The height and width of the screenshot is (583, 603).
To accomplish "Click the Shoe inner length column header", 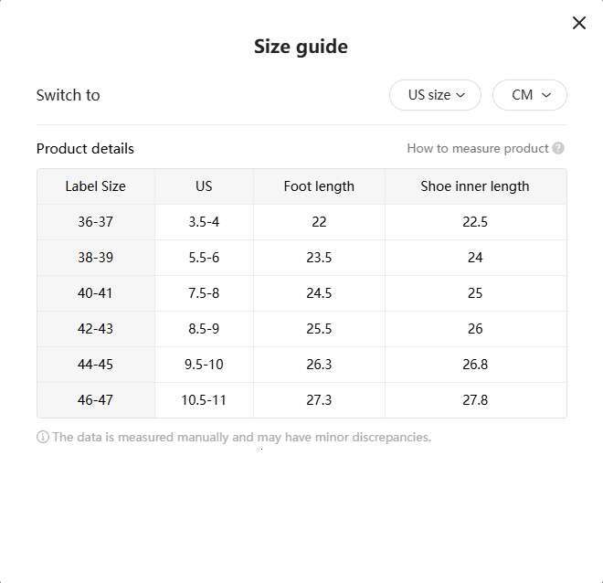I will point(475,186).
